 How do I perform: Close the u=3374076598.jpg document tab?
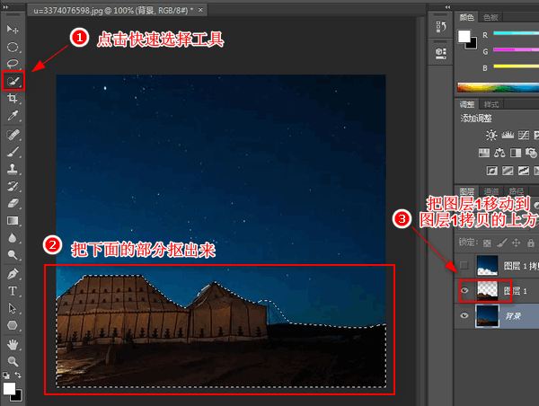click(x=200, y=10)
